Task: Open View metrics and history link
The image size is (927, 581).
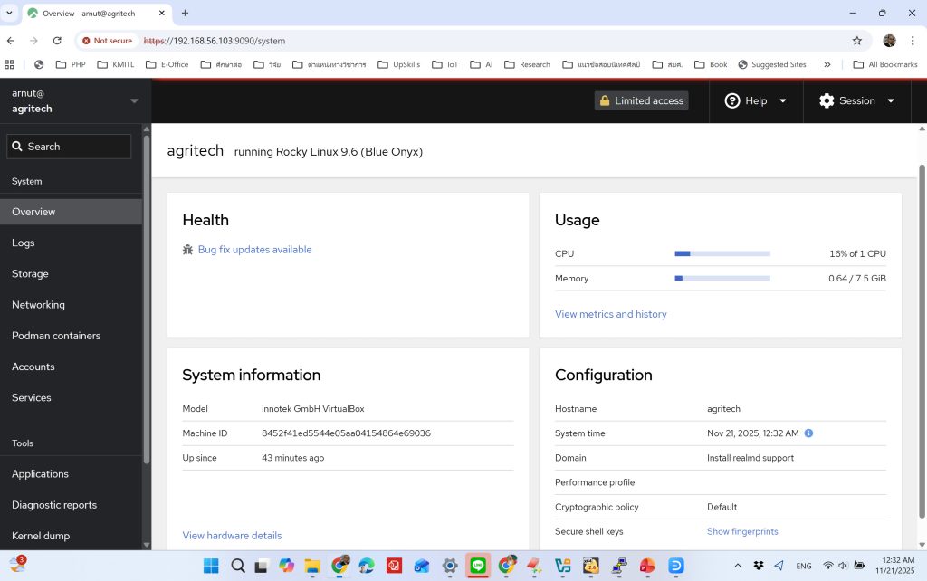Action: click(x=610, y=314)
